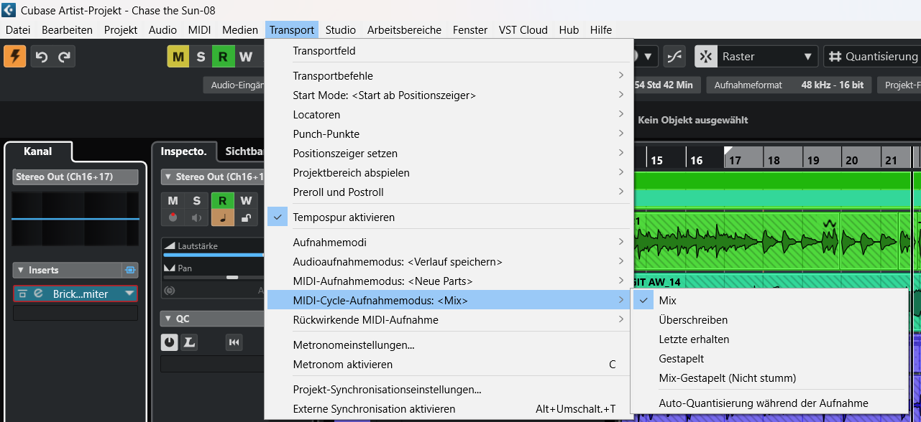Click the snap icon beside Raster
Image resolution: width=921 pixels, height=422 pixels.
[705, 57]
